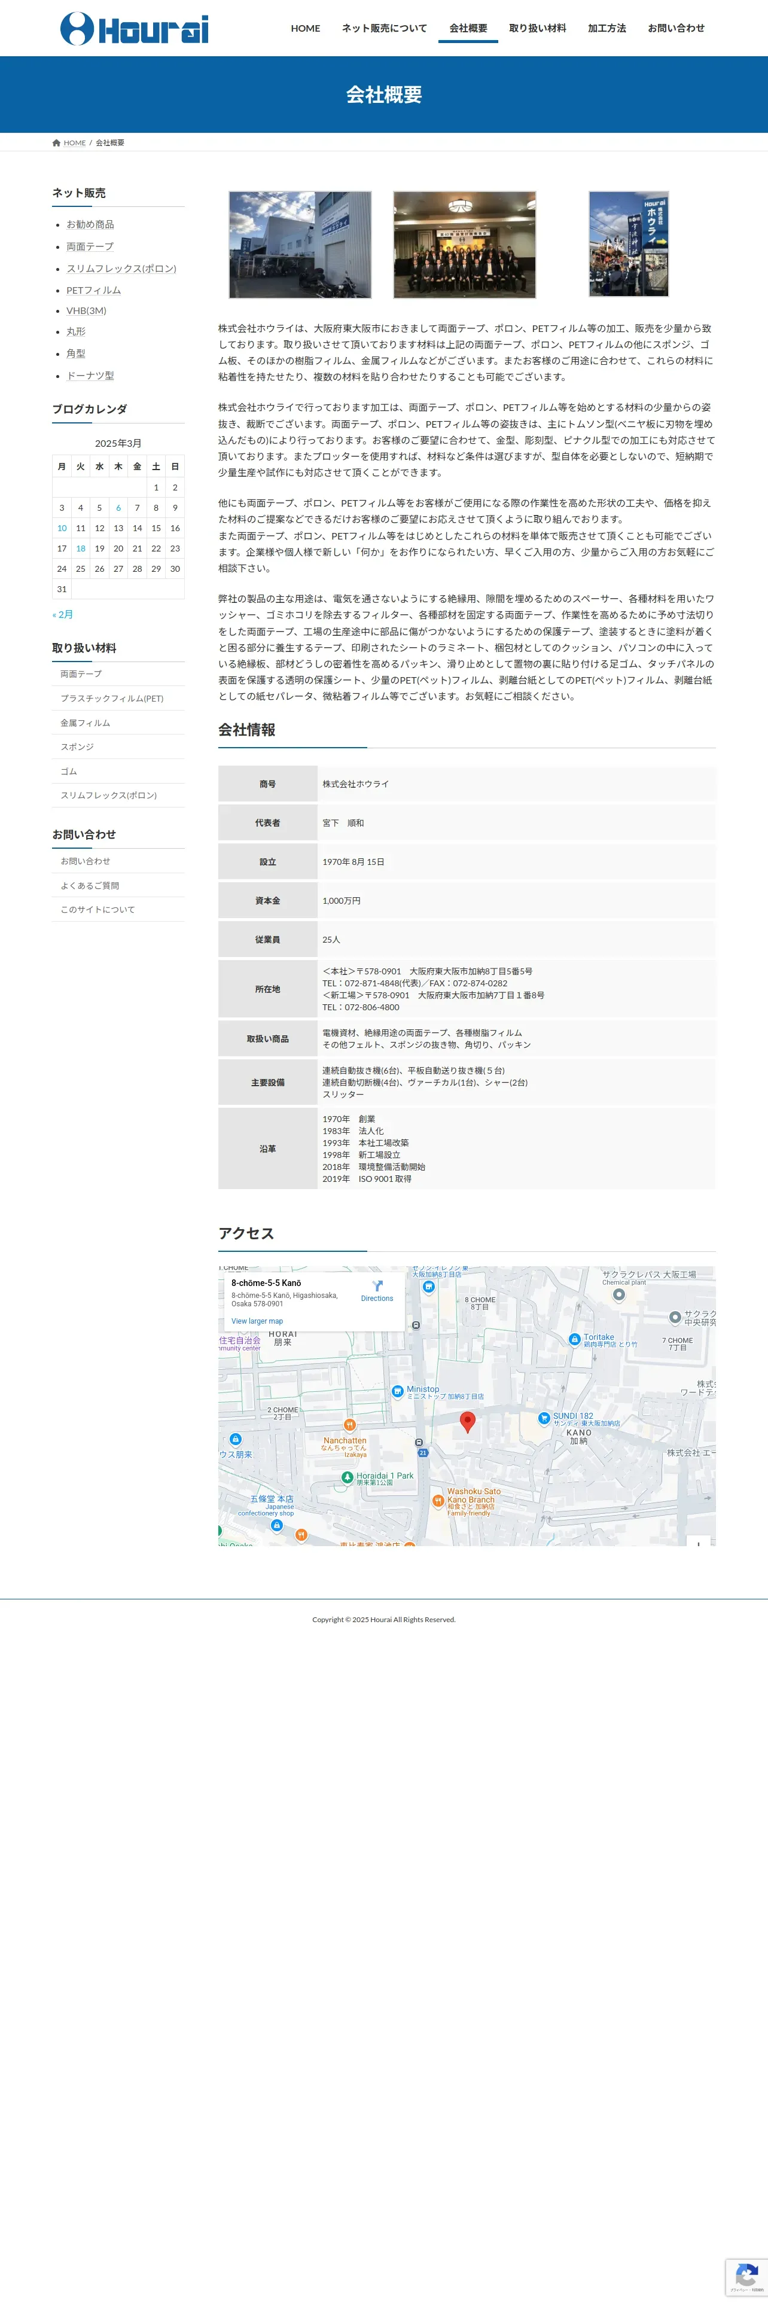Screen dimensions: 768x2304
Task: Click the Horaidai 1 Park marker
Action: coord(347,1477)
